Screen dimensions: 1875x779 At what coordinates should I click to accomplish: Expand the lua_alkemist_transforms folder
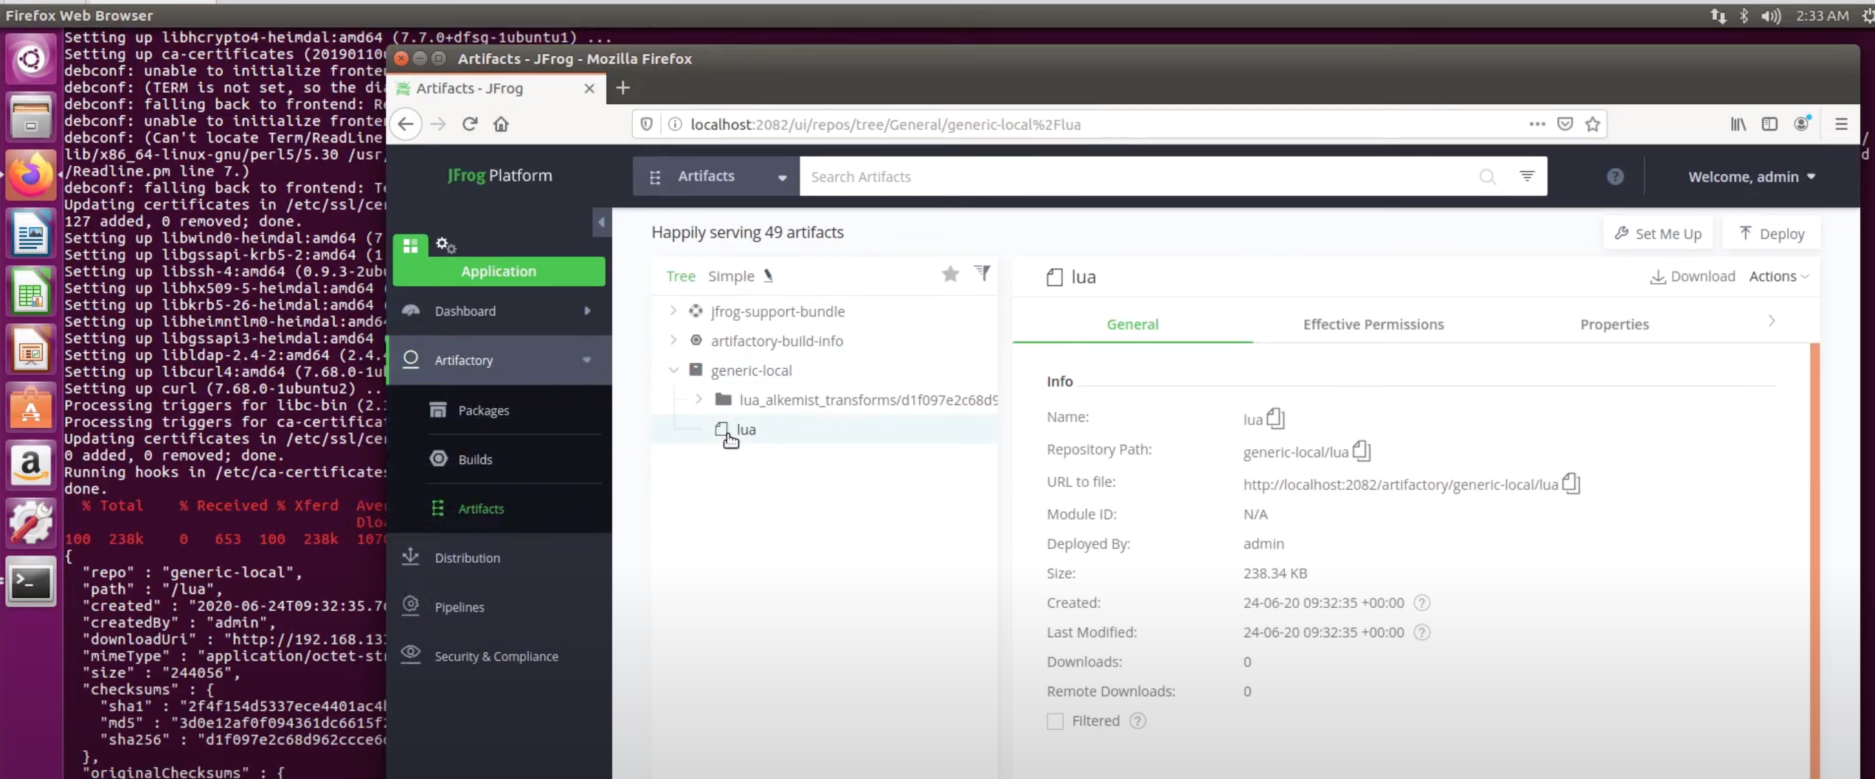click(699, 399)
